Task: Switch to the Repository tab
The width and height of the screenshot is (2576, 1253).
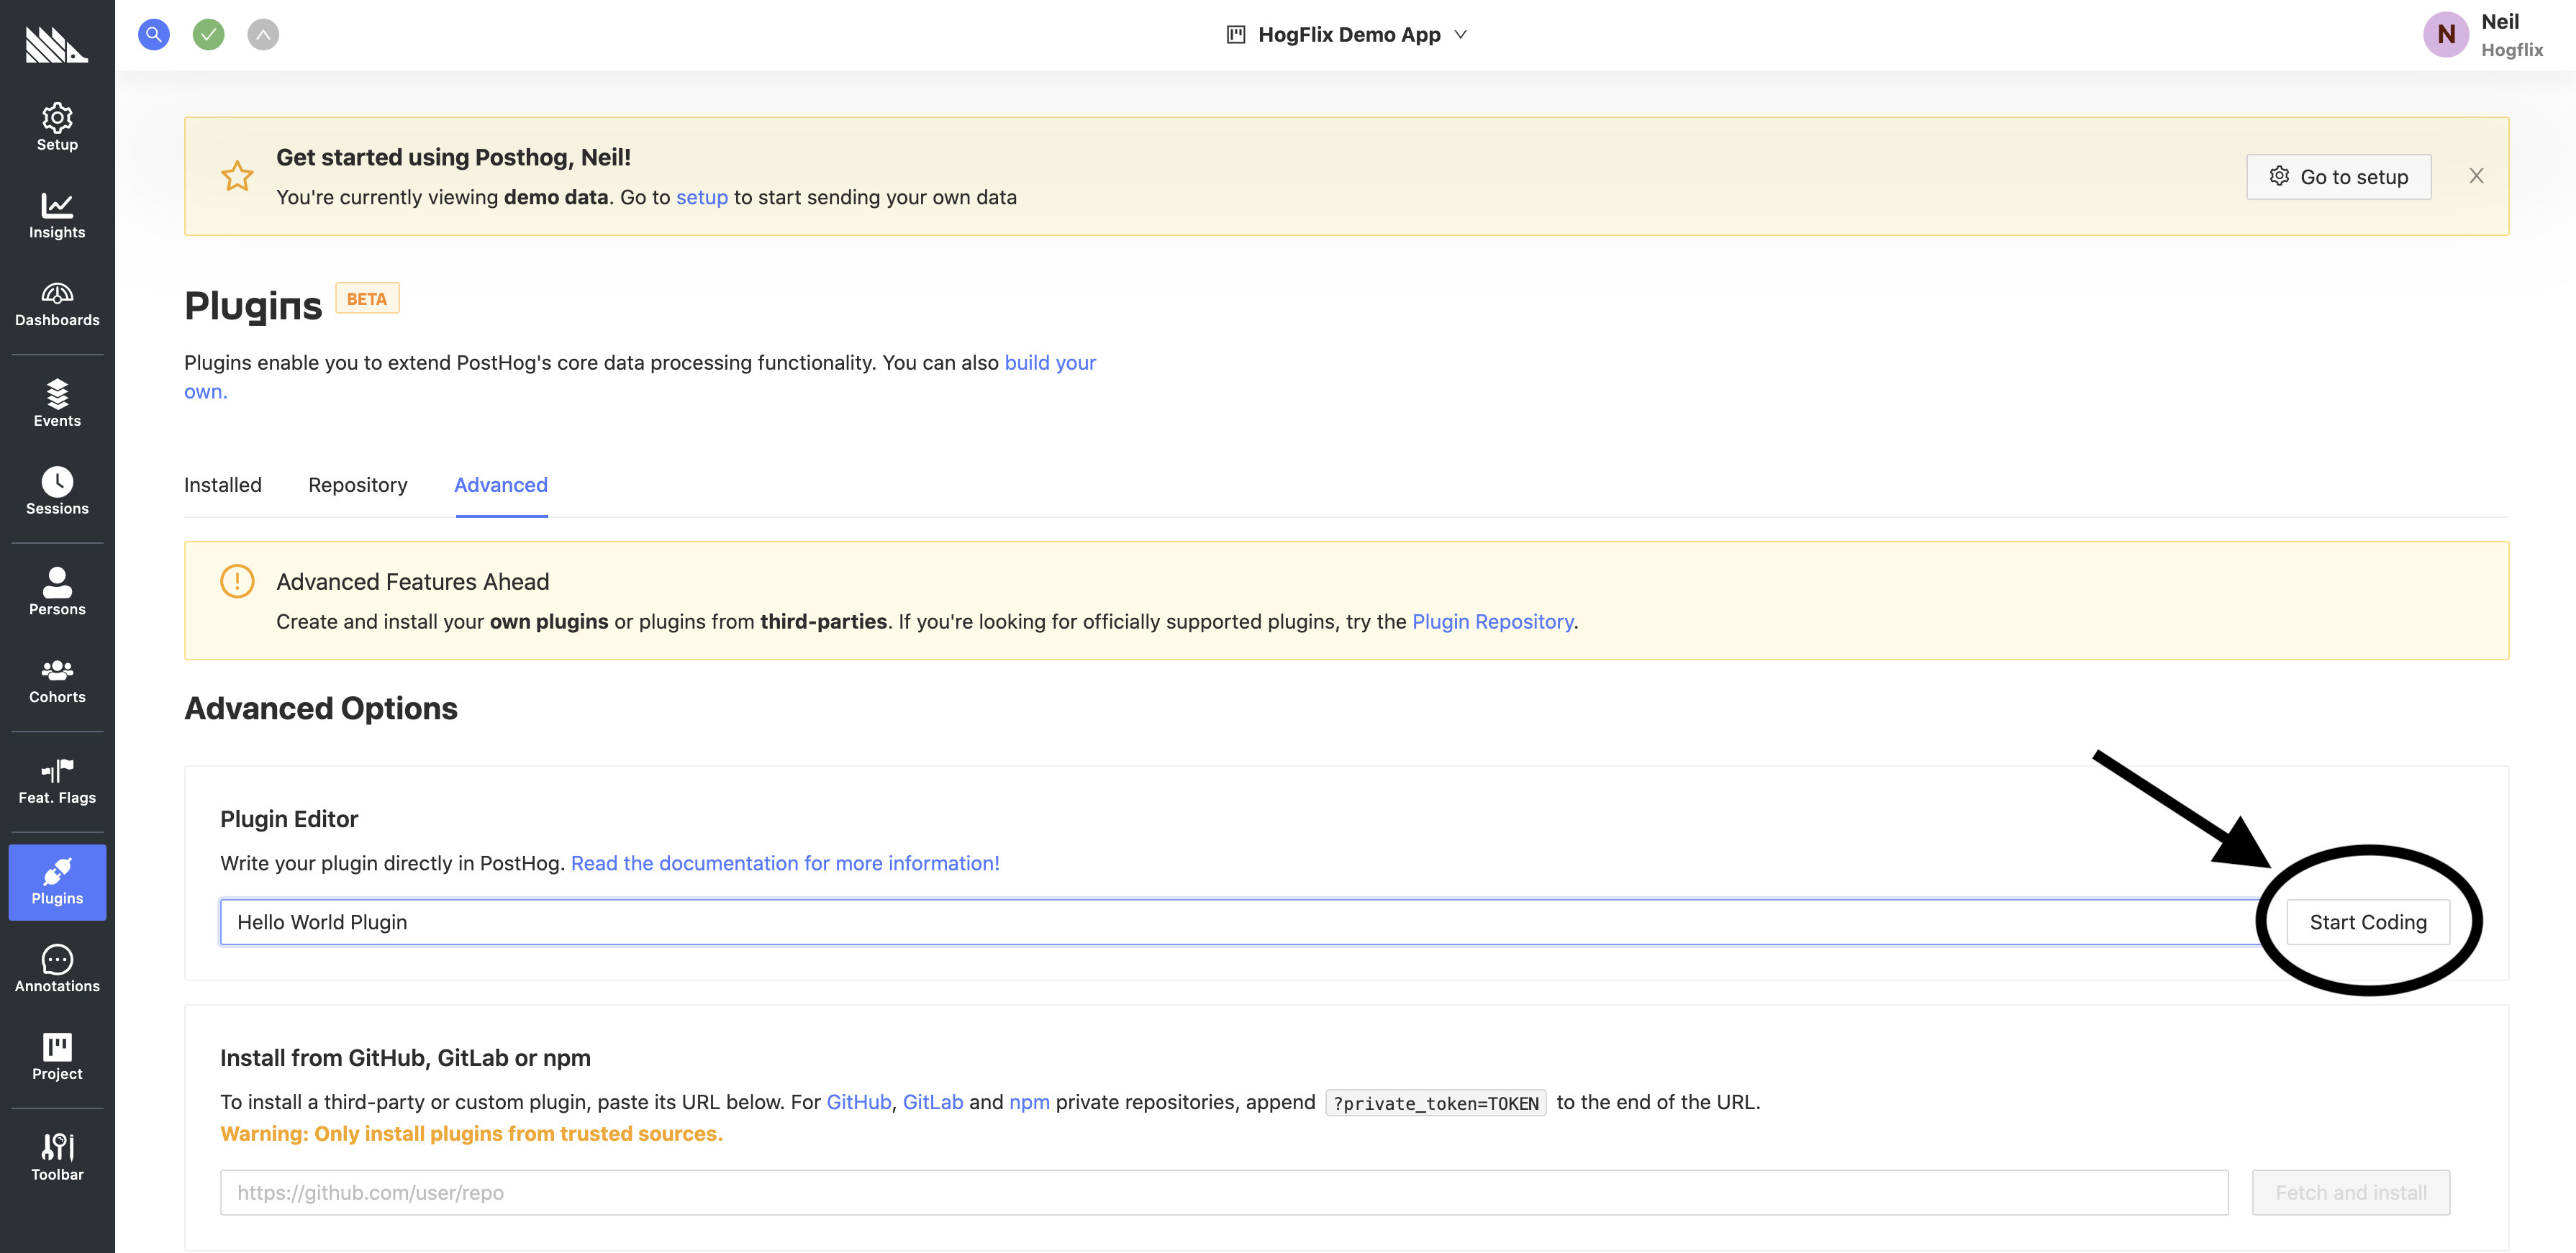Action: [x=357, y=485]
